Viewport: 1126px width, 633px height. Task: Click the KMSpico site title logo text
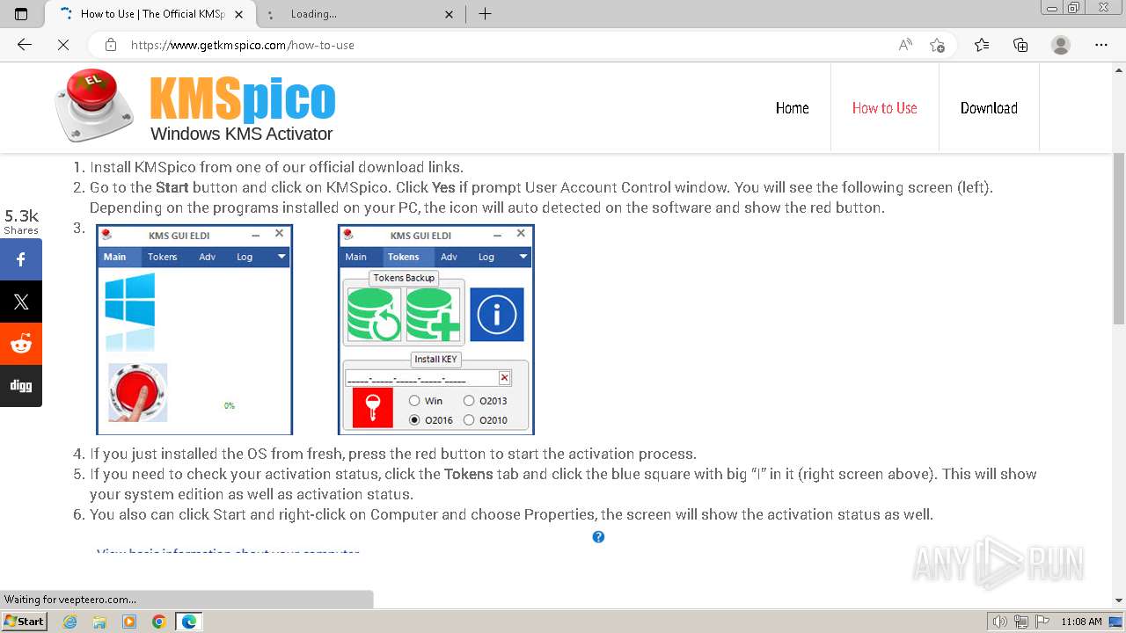242,98
